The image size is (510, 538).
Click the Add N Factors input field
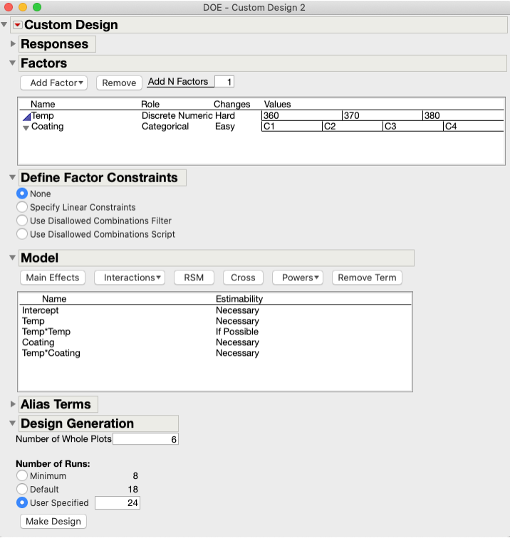pyautogui.click(x=224, y=82)
